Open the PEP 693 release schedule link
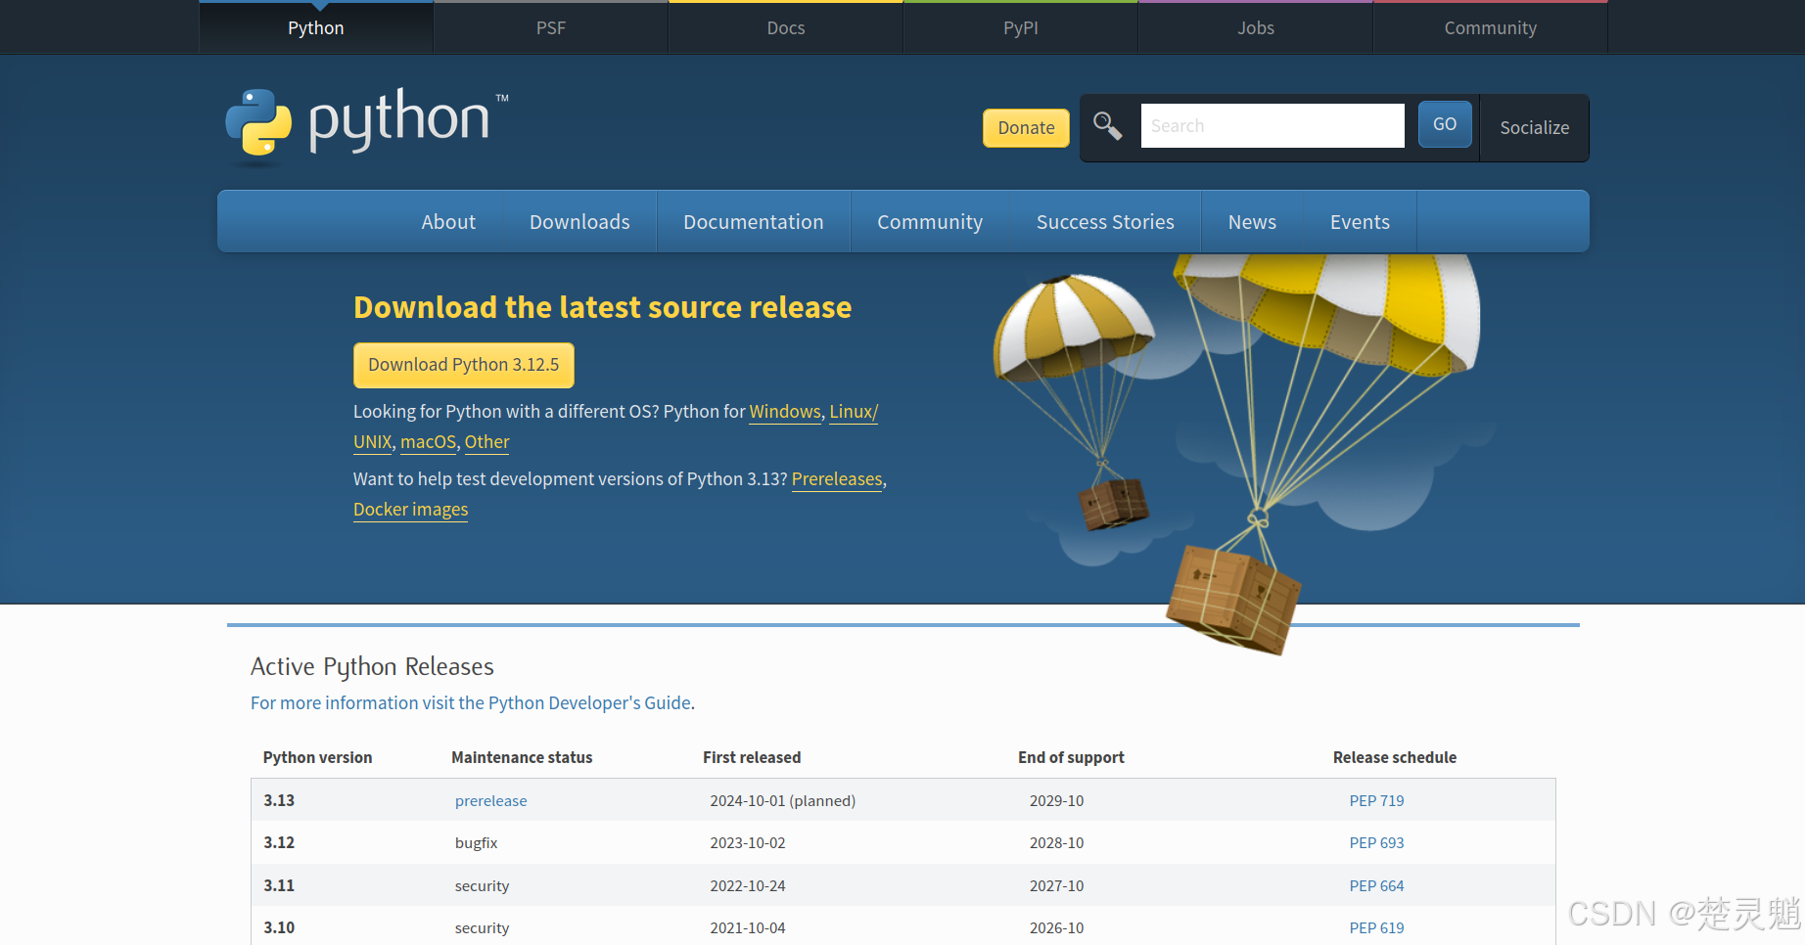 1376,843
